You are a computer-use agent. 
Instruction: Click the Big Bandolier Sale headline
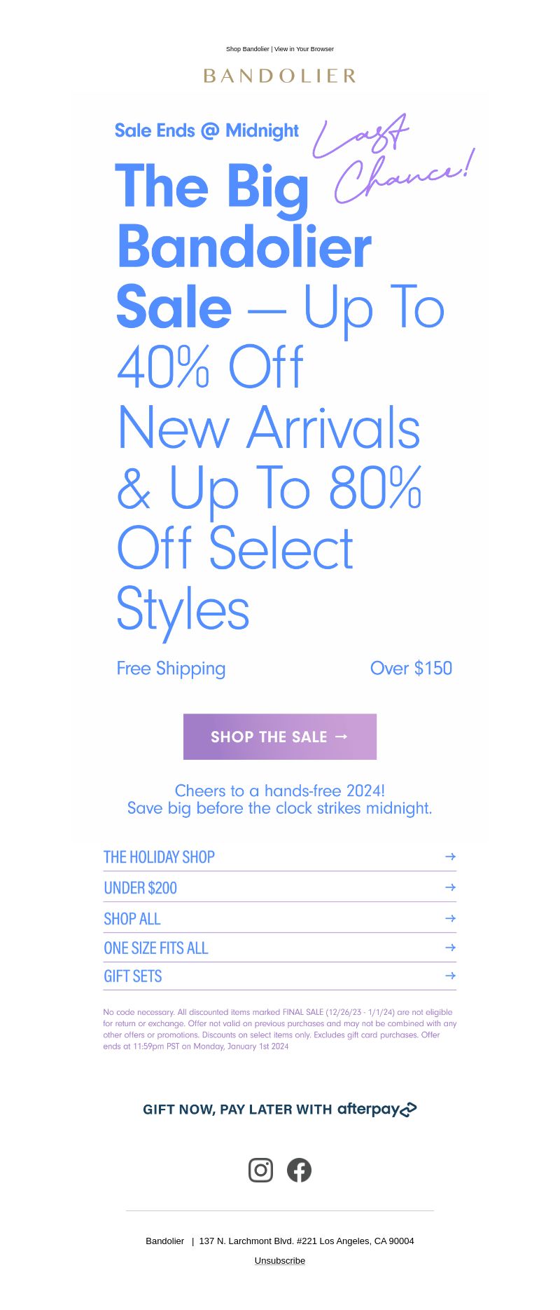[x=280, y=396]
